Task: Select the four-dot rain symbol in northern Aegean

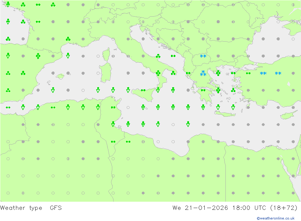Action: click(218, 73)
